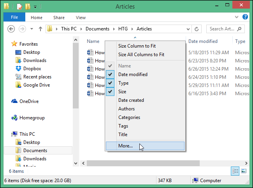This screenshot has width=253, height=188.
Task: Choose Size Column to Fit
Action: coord(145,46)
